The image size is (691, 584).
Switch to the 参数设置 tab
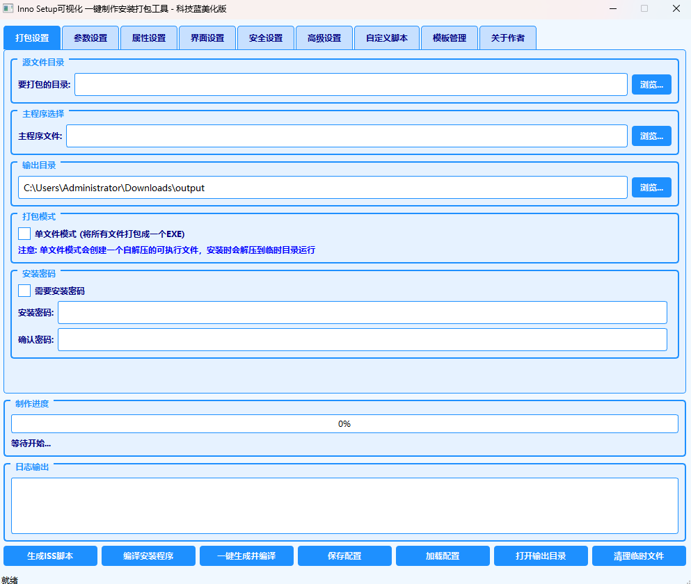90,38
